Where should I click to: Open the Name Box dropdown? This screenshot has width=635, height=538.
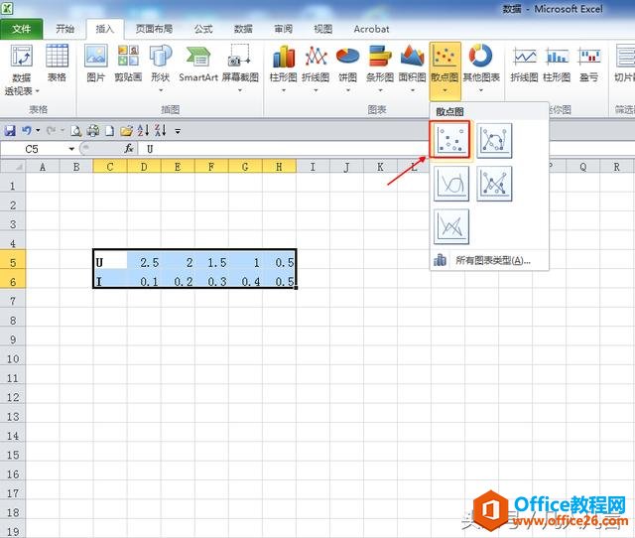click(x=71, y=149)
